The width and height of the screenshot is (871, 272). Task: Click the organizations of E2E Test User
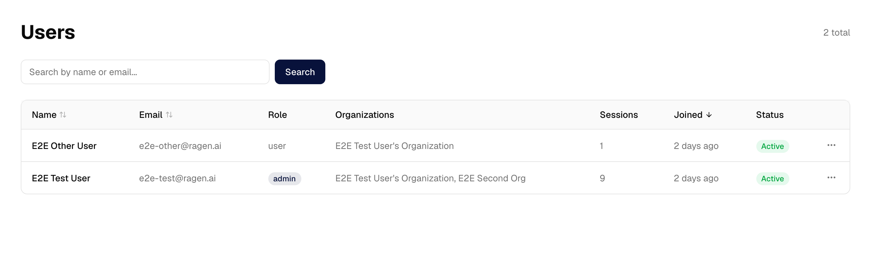click(x=430, y=178)
